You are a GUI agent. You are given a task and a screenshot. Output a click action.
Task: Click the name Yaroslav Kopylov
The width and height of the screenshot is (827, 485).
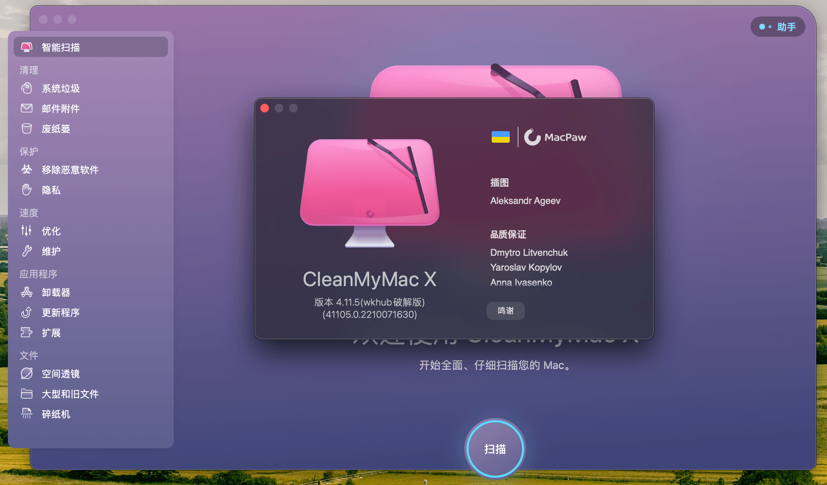[526, 267]
